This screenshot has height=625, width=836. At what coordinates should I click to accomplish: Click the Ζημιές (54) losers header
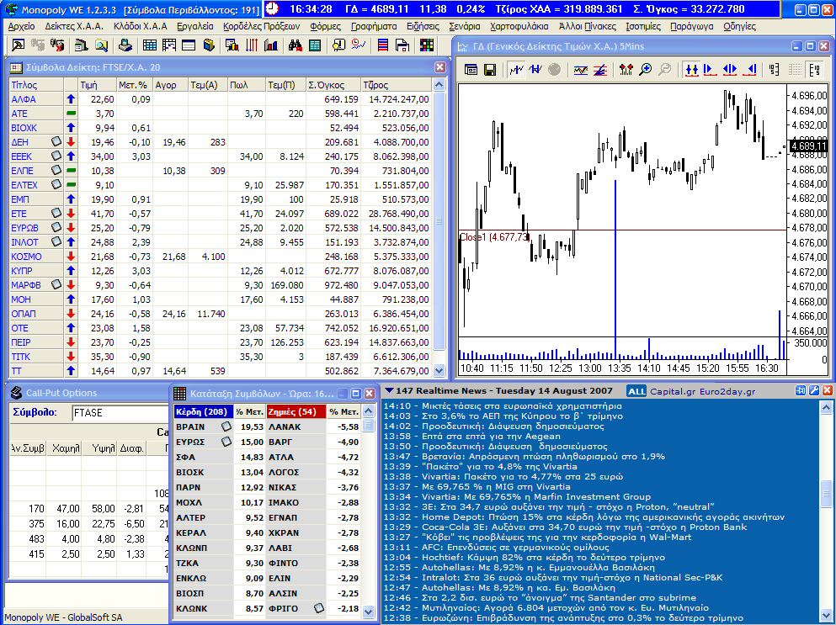(x=296, y=411)
